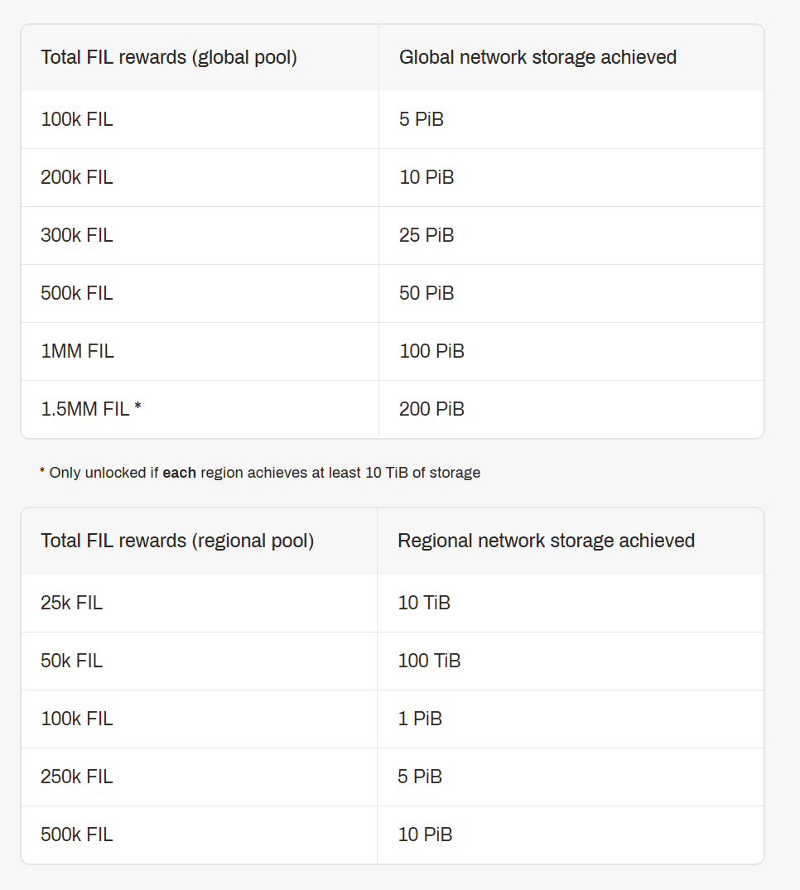The width and height of the screenshot is (800, 890).
Task: Select the 200 PiB storage cell
Action: [x=431, y=409]
